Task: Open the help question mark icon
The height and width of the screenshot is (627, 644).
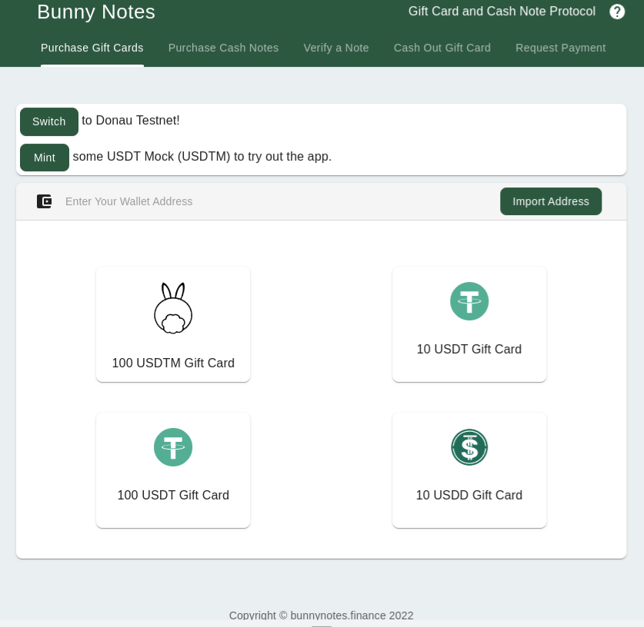Action: 617,12
